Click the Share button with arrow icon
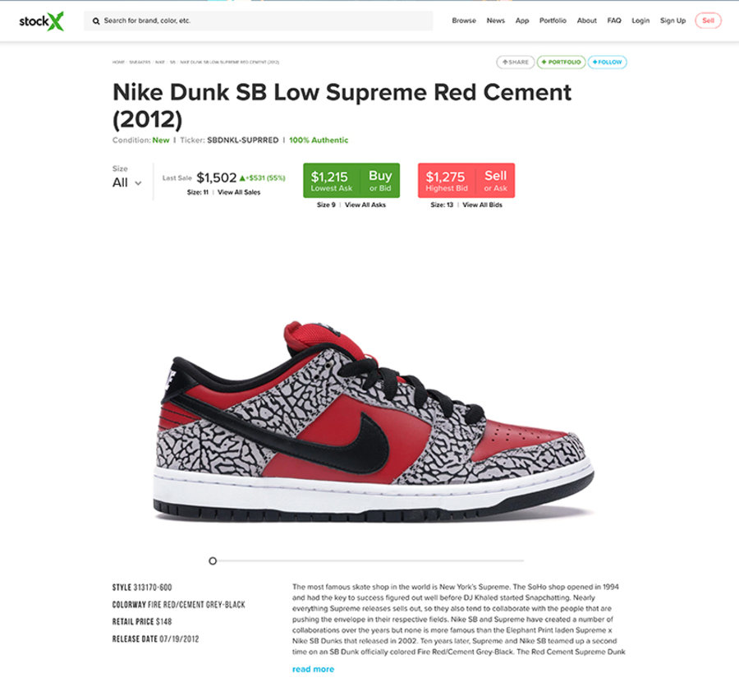Image resolution: width=739 pixels, height=687 pixels. point(515,62)
